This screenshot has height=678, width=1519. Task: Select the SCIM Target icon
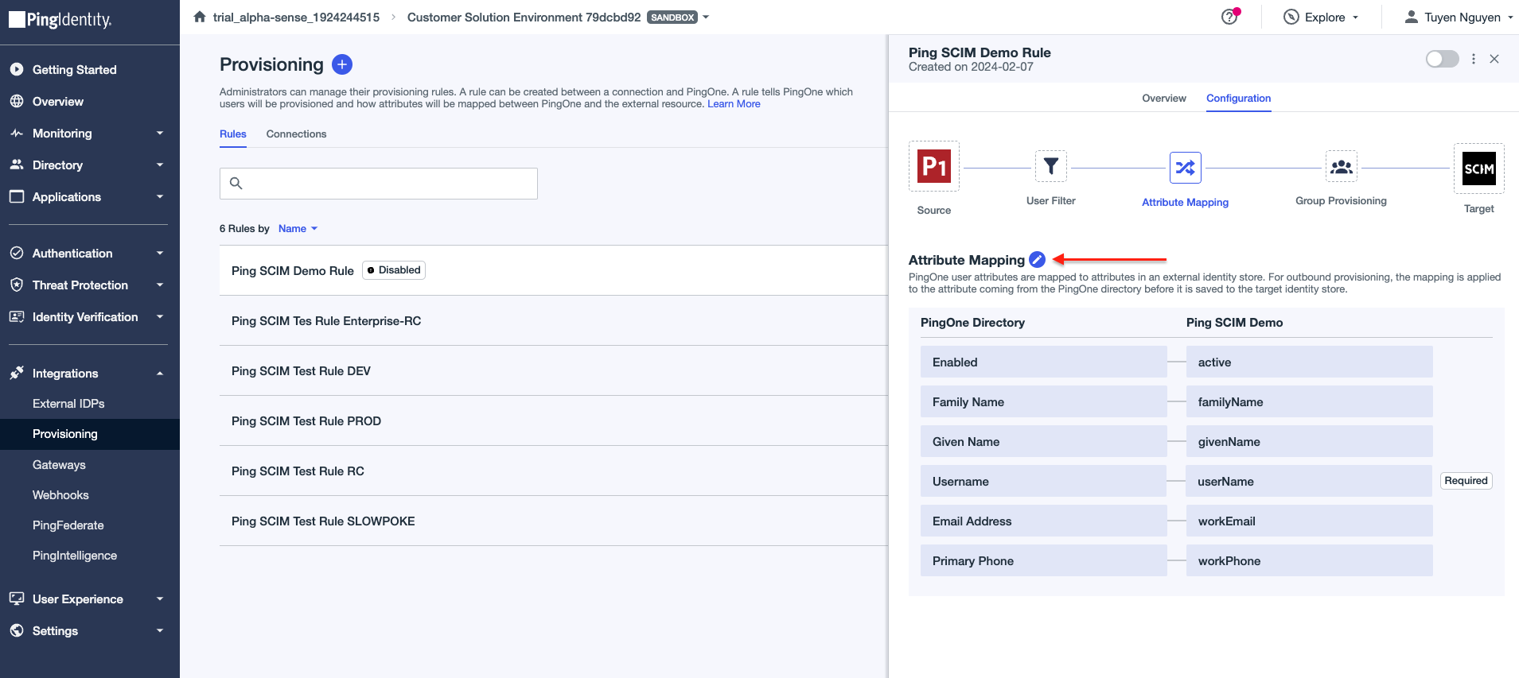1478,169
